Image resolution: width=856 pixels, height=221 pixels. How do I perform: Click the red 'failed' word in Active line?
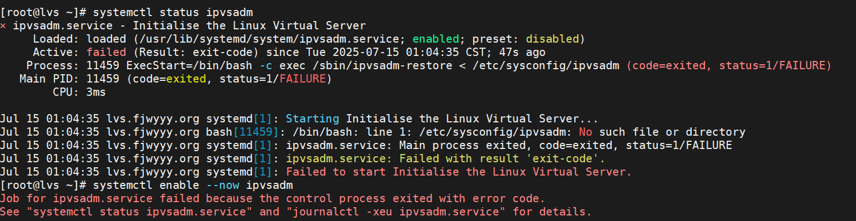(106, 52)
